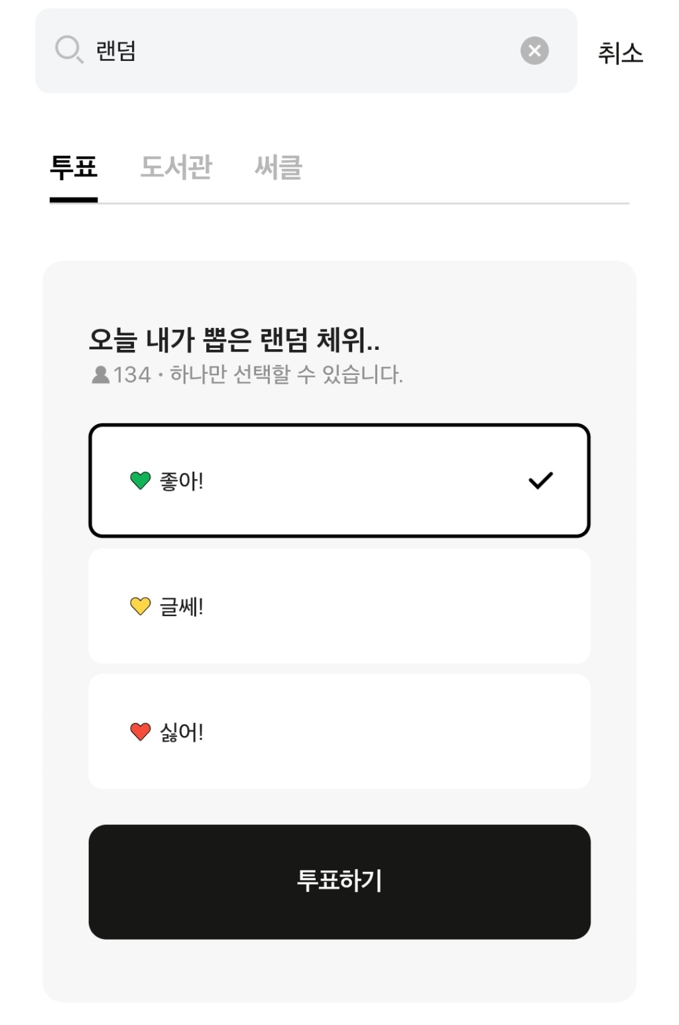Click the participant person icon beside 134
Viewport: 679px width, 1025px height.
(x=100, y=375)
